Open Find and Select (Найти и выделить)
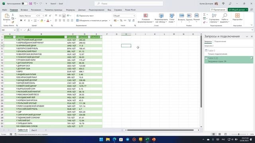 225,18
